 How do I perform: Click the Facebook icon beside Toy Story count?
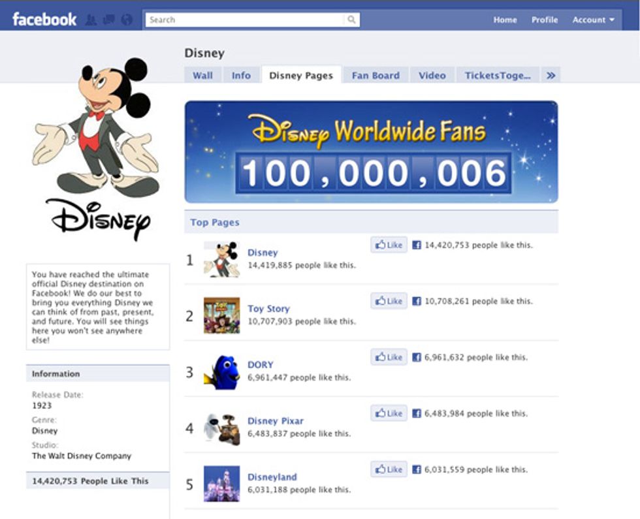[x=416, y=302]
